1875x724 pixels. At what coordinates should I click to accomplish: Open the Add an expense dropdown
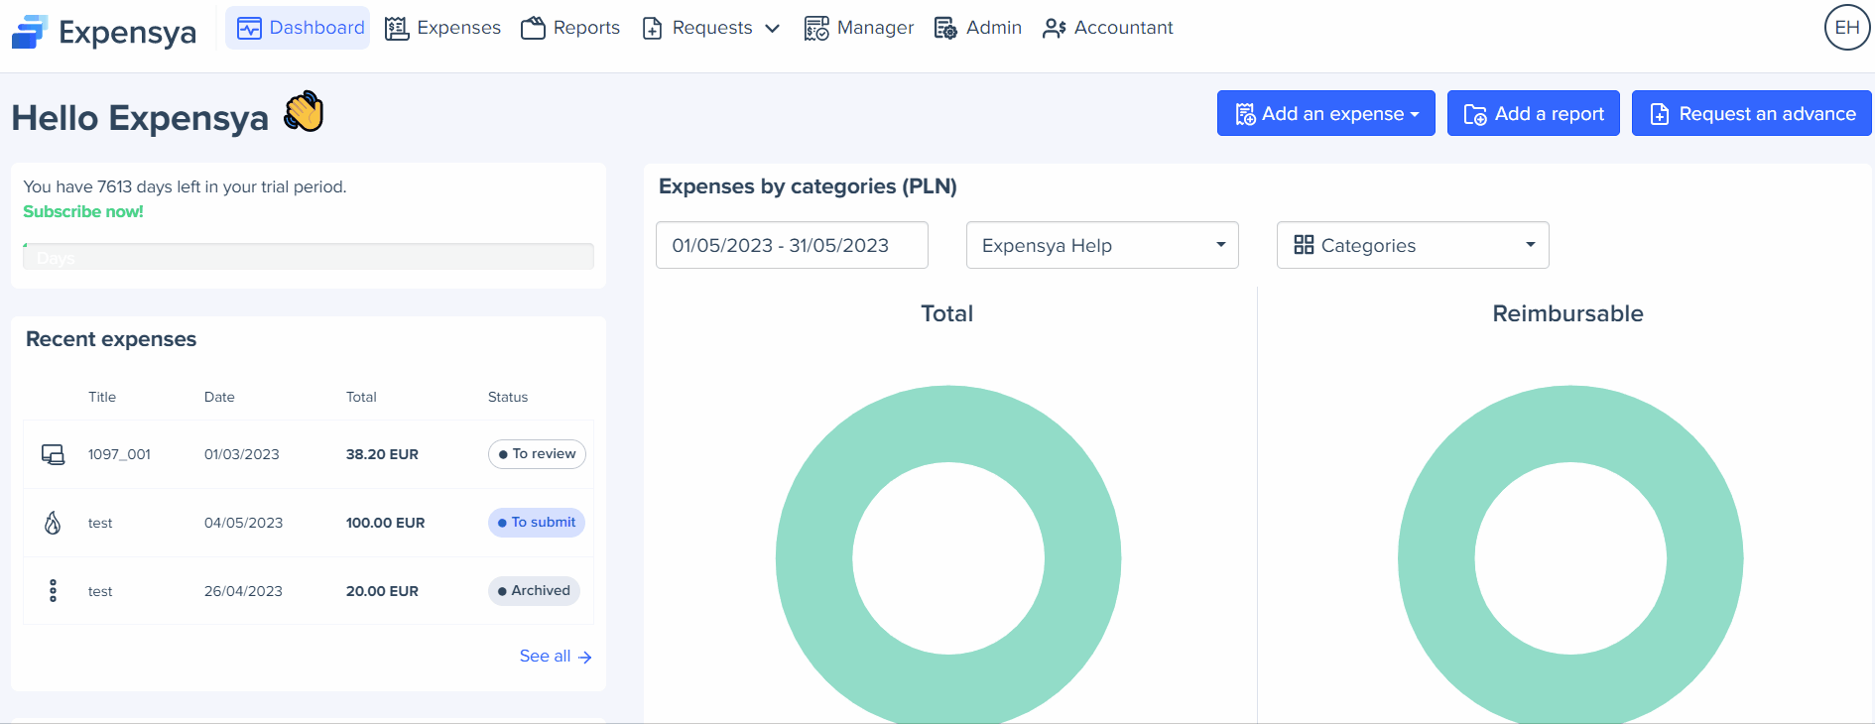[1325, 114]
